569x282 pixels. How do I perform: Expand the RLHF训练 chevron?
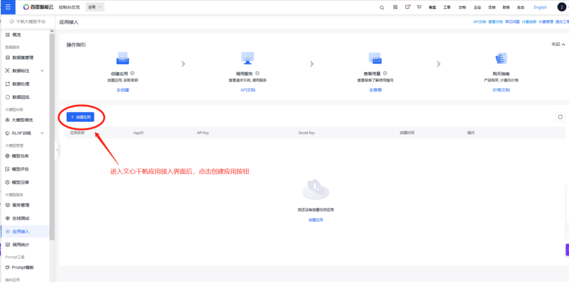(x=42, y=133)
